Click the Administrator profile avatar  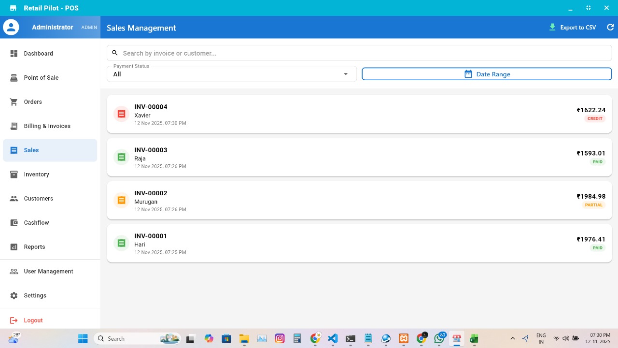(x=11, y=28)
